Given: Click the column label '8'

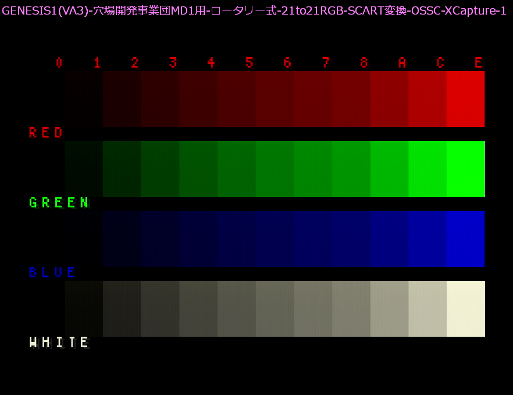Looking at the screenshot, I should pyautogui.click(x=364, y=62).
